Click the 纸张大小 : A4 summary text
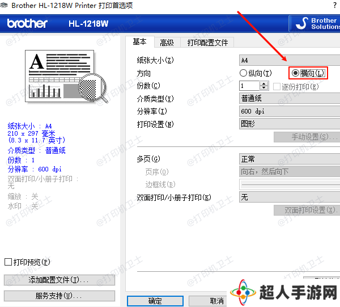This screenshot has width=340, height=307. pos(29,126)
